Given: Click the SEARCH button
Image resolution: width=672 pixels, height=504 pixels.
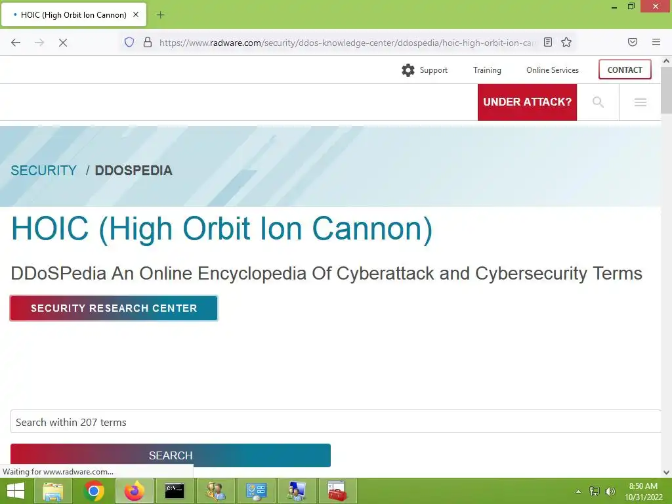Looking at the screenshot, I should point(171,455).
